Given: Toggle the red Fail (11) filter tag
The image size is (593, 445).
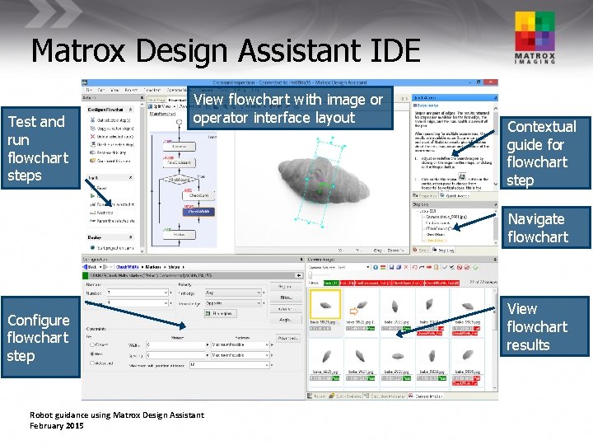Looking at the screenshot, I should pos(347,283).
